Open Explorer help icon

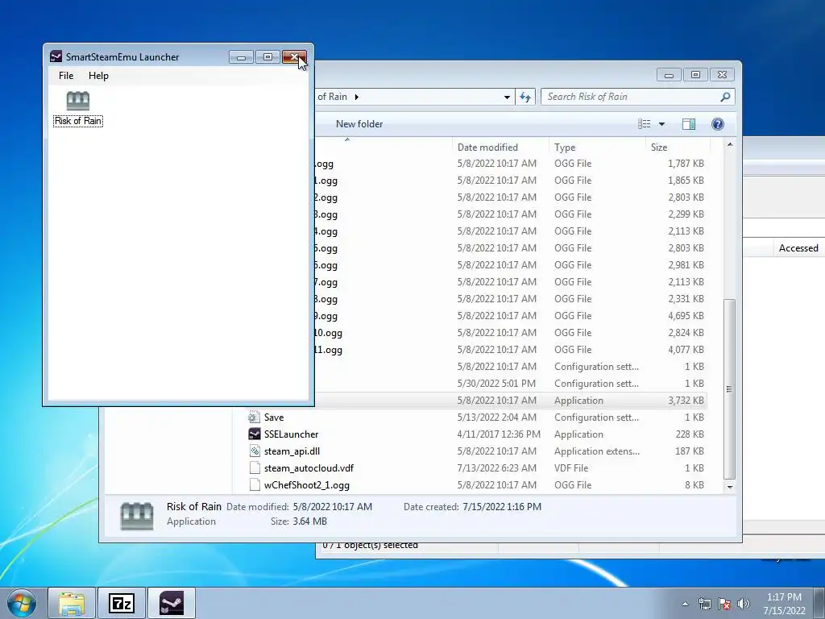[x=718, y=124]
